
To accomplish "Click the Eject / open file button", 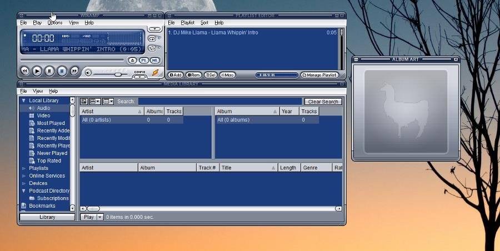I will (133, 61).
